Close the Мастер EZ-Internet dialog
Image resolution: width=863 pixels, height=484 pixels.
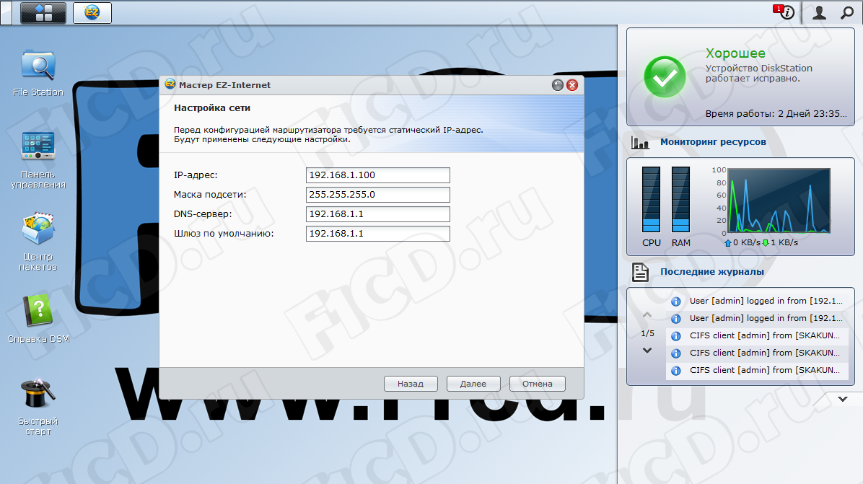572,84
